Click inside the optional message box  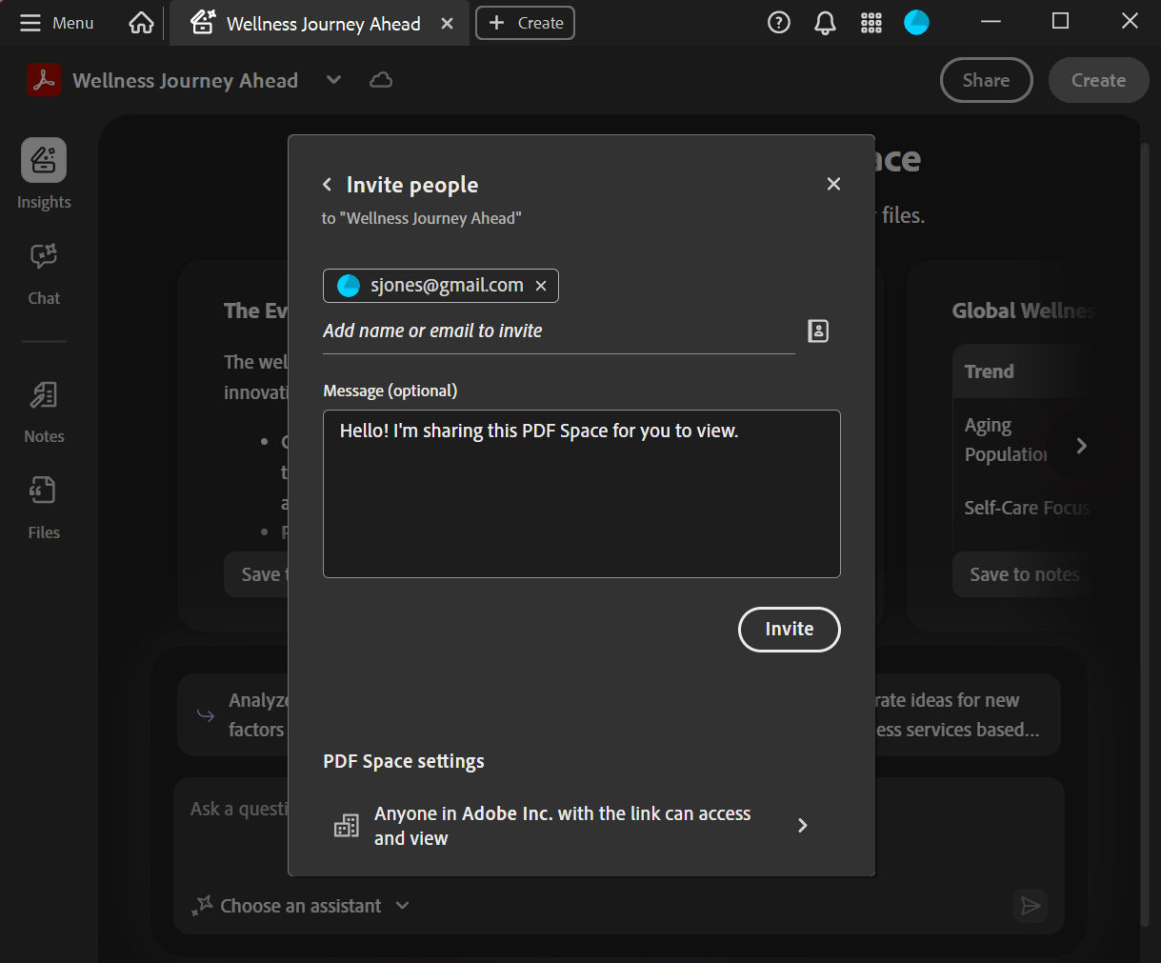click(x=582, y=493)
